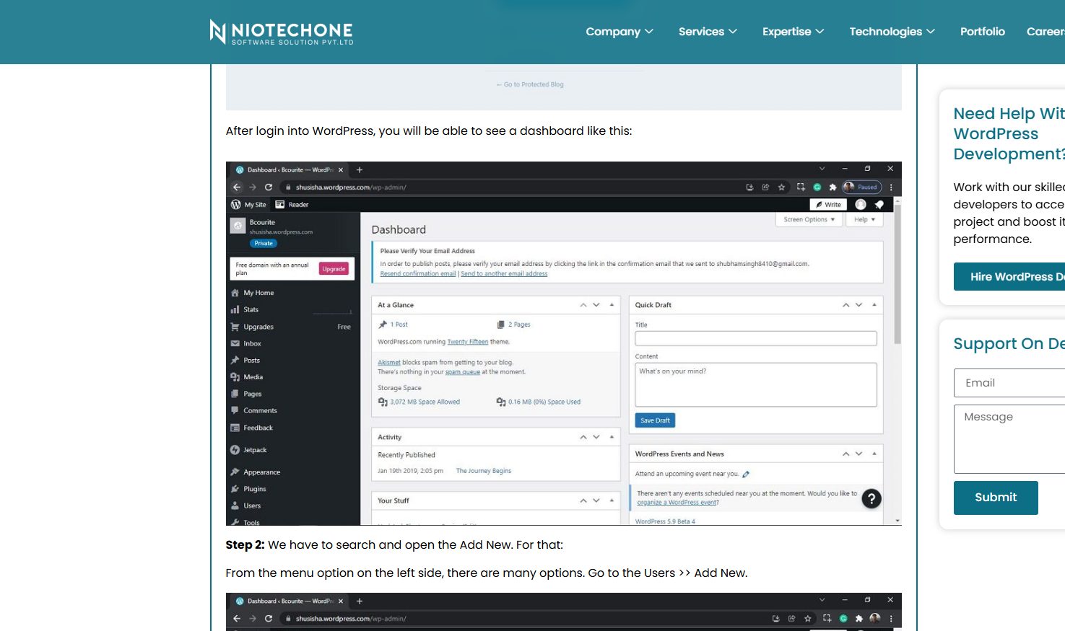Toggle the Quick Draft panel collapse arrow
The height and width of the screenshot is (631, 1065).
(874, 305)
